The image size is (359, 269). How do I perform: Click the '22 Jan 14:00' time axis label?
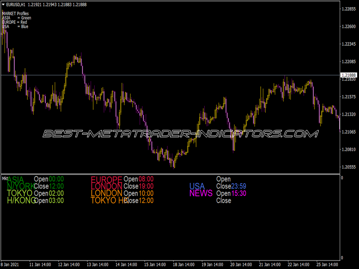point(298,265)
